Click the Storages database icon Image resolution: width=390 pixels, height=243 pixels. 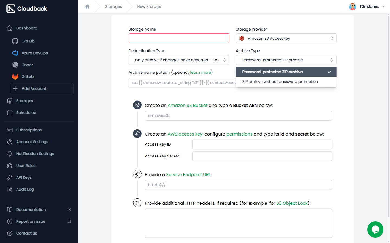coord(10,101)
